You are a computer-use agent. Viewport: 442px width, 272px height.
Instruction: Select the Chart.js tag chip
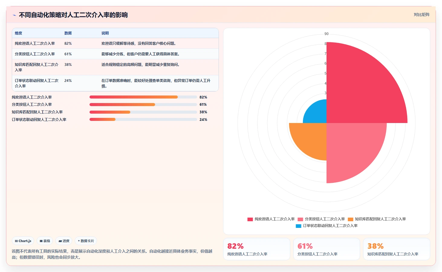pos(23,241)
